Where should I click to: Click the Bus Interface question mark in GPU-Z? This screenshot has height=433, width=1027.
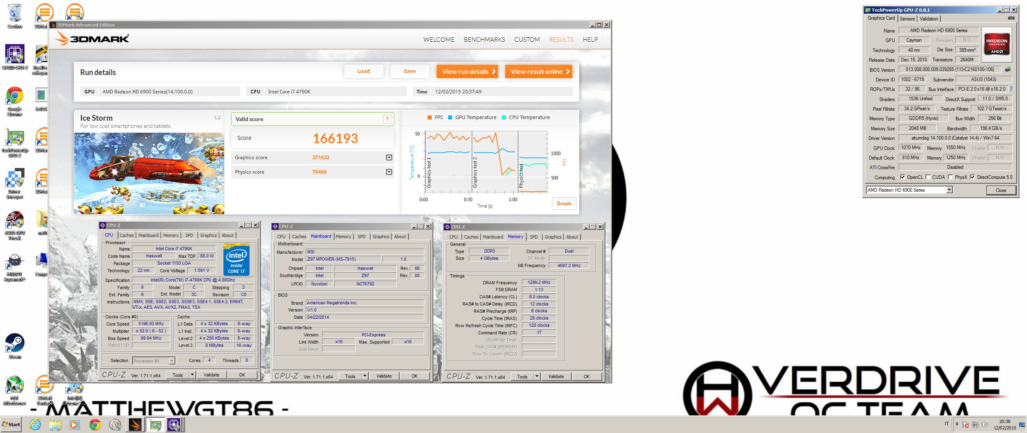[1011, 89]
